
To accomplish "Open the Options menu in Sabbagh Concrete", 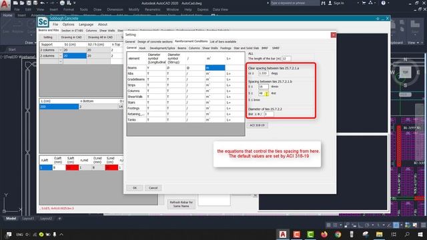I will point(68,25).
